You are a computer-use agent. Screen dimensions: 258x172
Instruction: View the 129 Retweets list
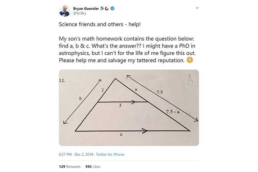(x=69, y=166)
